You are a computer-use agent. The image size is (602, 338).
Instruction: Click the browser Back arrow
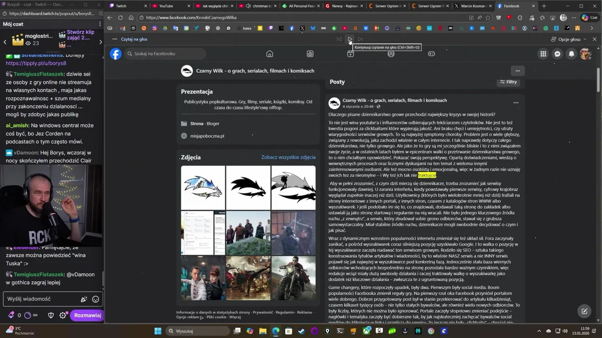(x=110, y=17)
